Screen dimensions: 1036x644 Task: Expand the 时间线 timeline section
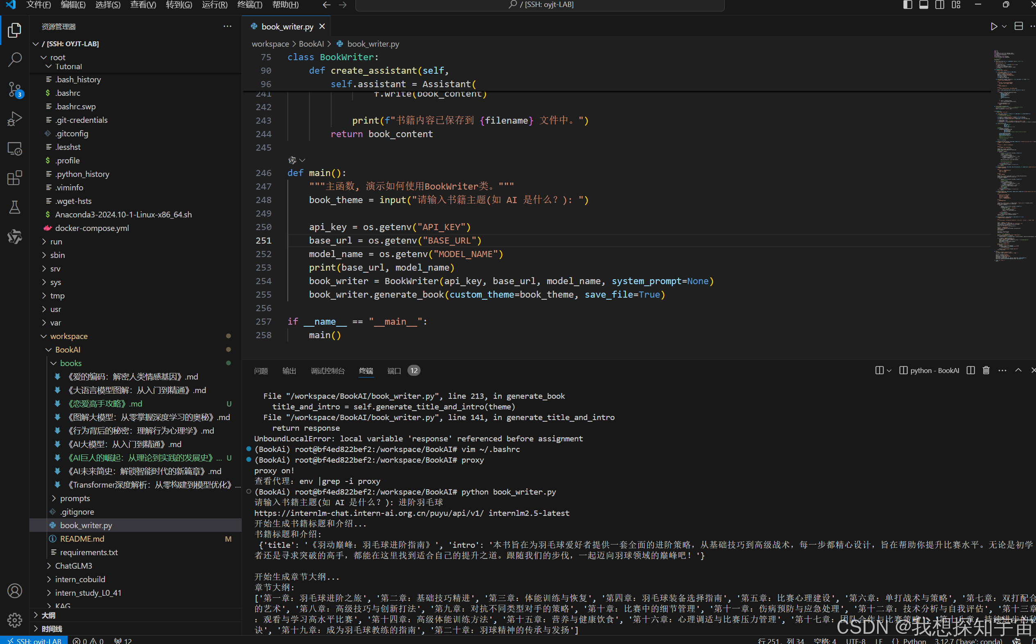(x=36, y=629)
